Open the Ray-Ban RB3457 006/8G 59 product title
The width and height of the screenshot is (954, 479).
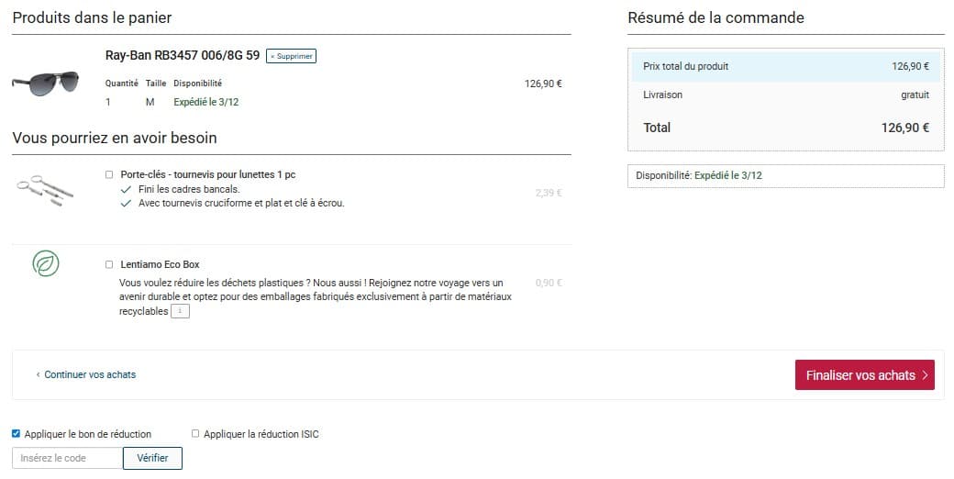point(183,55)
